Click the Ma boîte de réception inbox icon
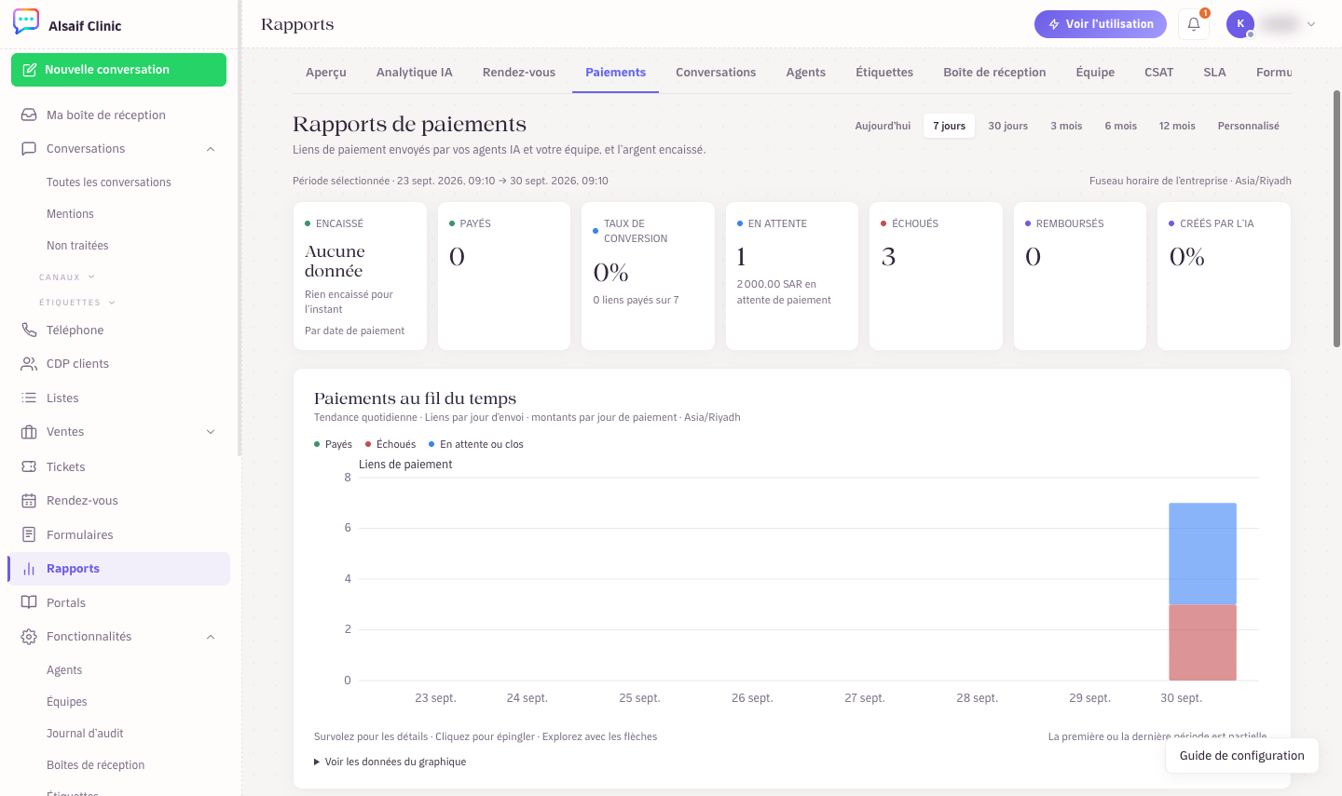This screenshot has width=1342, height=796. click(x=29, y=115)
